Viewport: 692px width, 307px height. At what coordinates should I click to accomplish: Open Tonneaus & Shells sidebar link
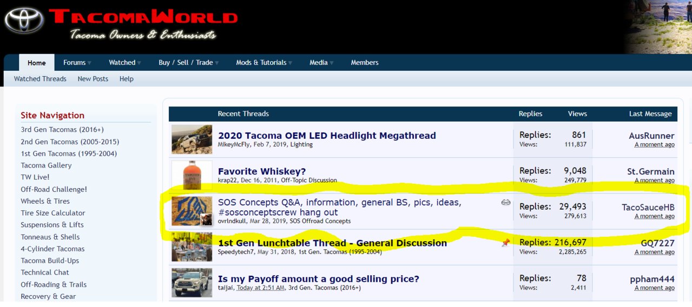point(50,237)
